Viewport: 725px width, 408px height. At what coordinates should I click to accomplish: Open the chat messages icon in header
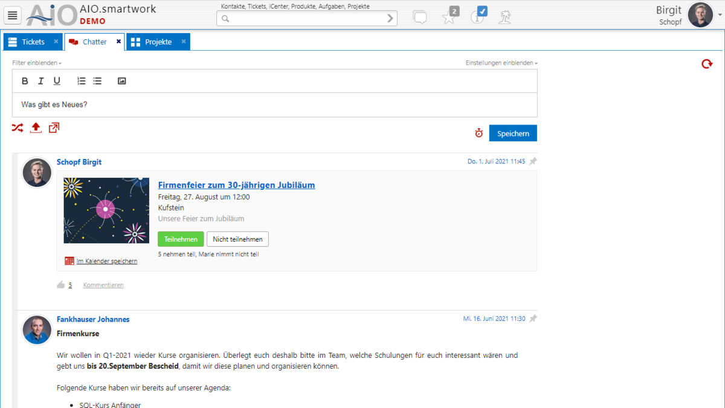419,17
